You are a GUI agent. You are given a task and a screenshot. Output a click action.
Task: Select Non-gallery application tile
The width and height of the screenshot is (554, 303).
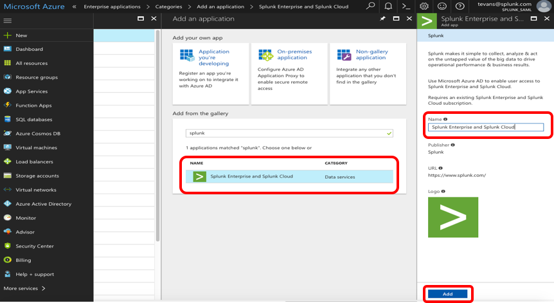coord(368,73)
